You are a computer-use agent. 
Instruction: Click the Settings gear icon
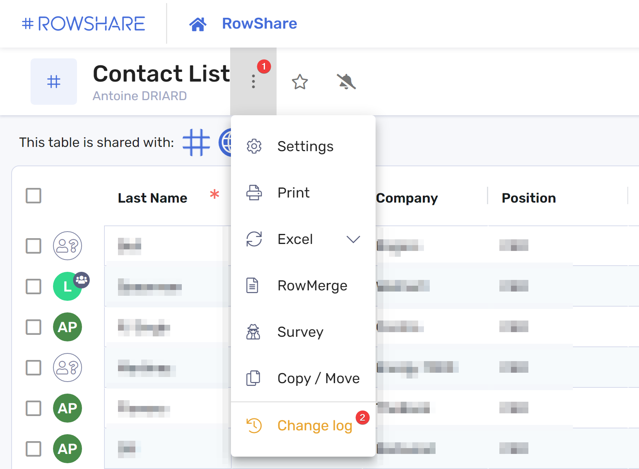coord(254,146)
